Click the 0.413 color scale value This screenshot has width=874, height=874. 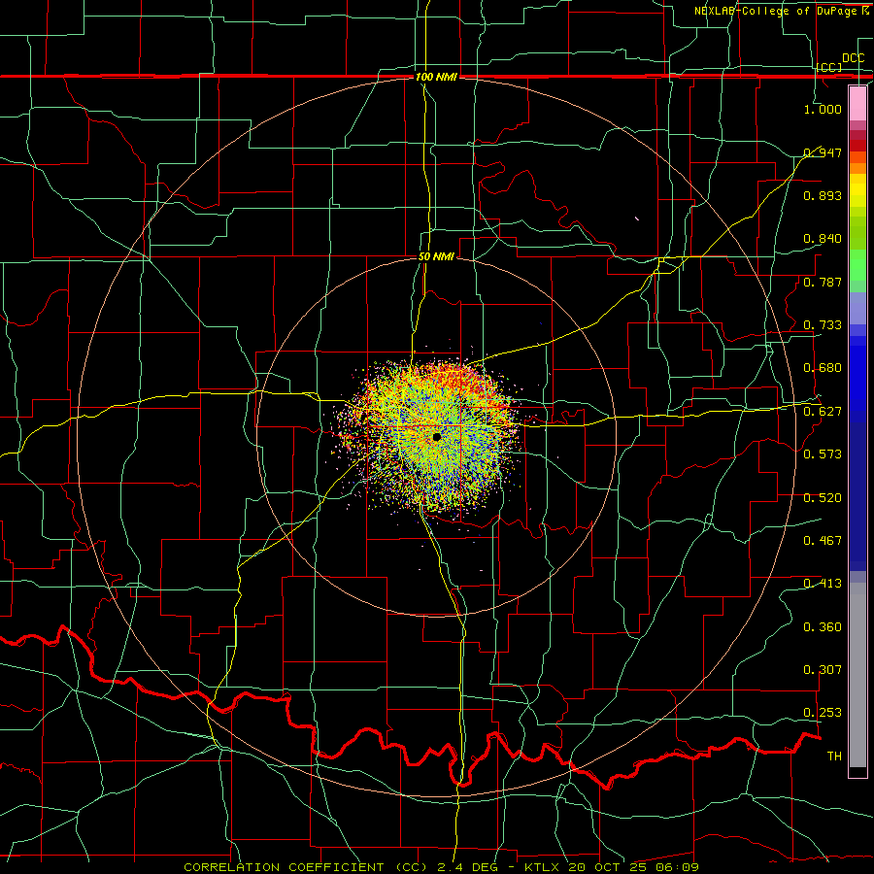(x=823, y=584)
